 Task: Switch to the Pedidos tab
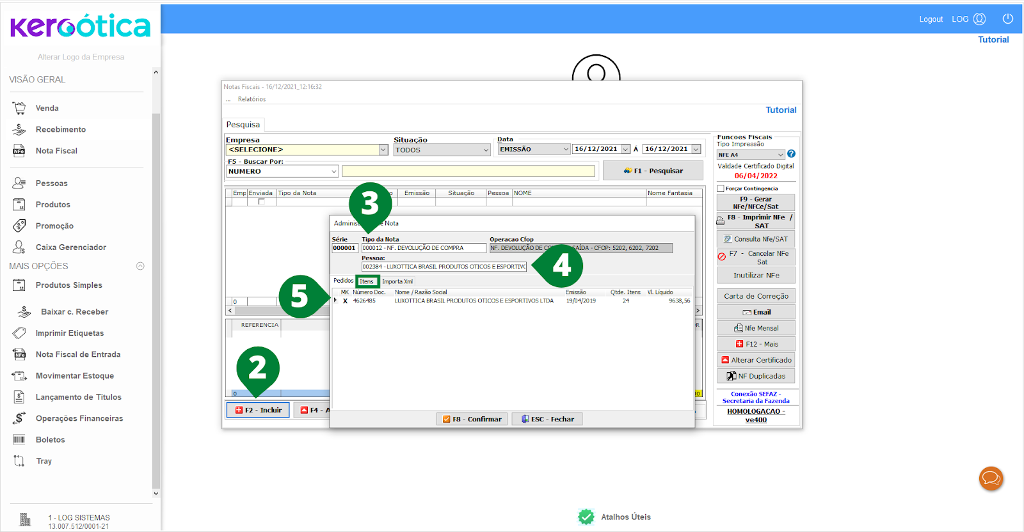(344, 281)
